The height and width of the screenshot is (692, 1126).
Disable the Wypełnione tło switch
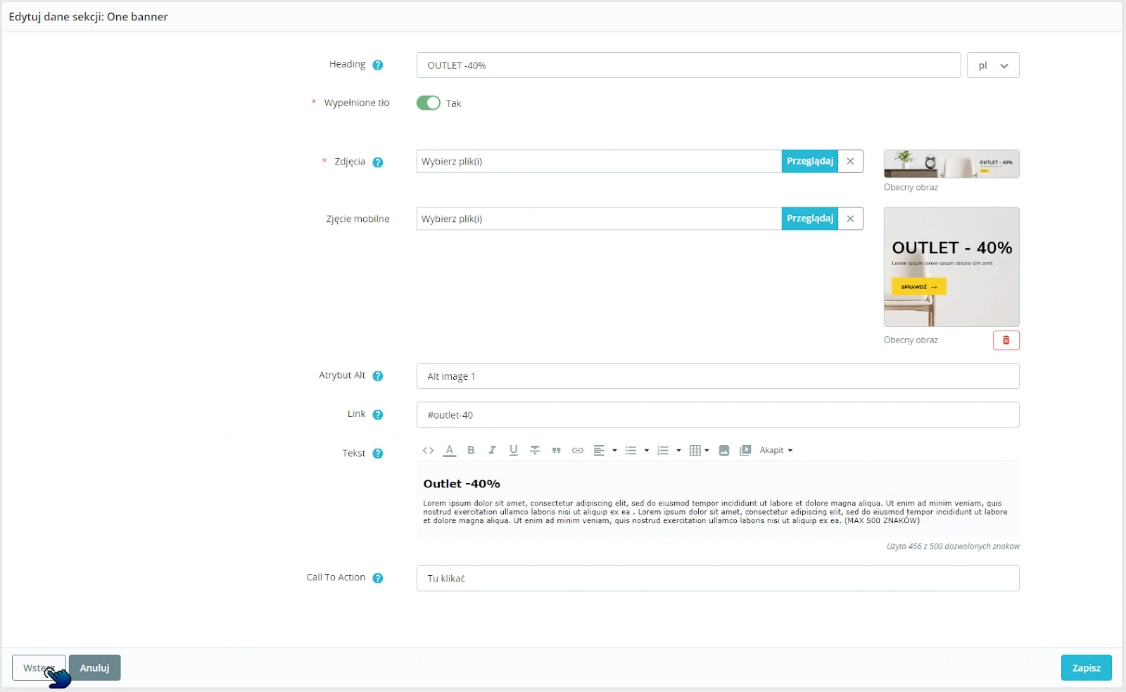(x=428, y=103)
